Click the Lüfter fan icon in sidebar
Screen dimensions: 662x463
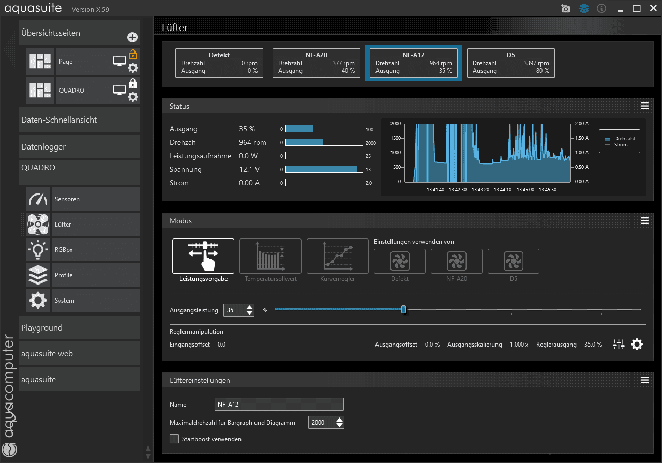pyautogui.click(x=38, y=225)
